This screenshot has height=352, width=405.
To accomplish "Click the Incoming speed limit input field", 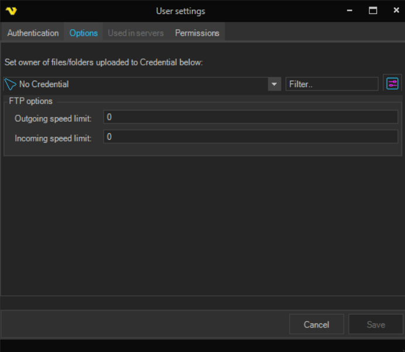I will coord(250,137).
